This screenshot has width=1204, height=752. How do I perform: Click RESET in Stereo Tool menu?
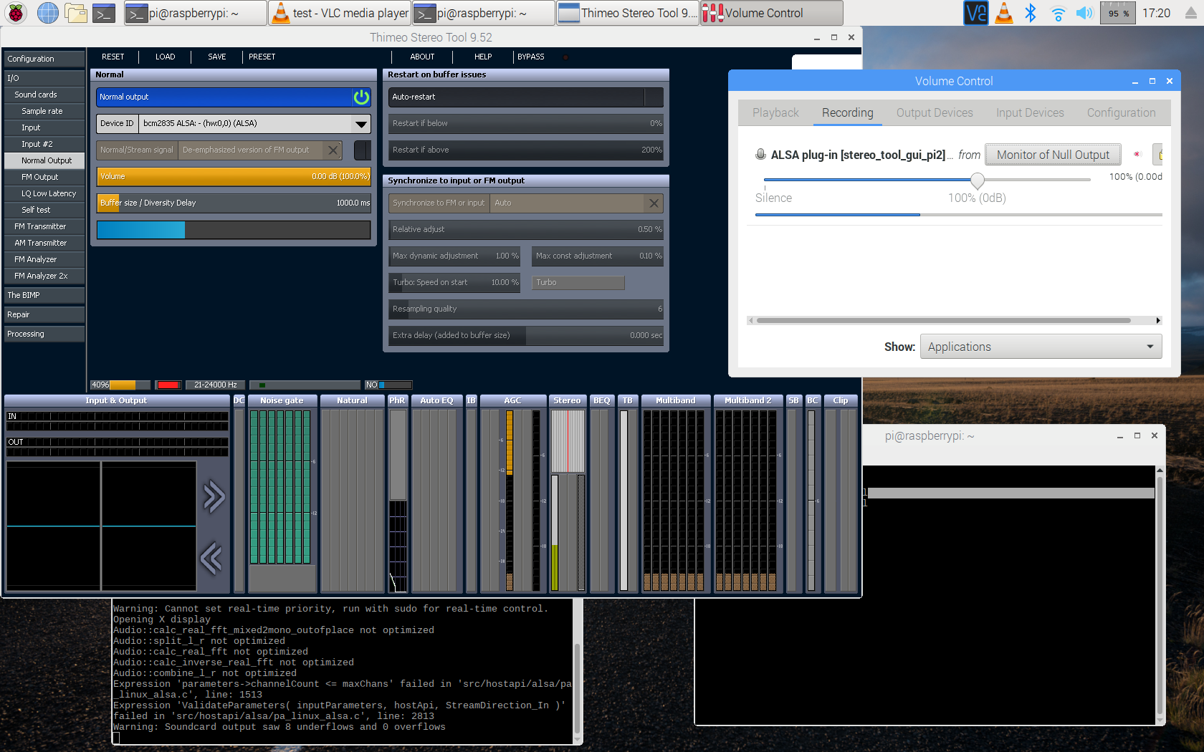tap(113, 57)
